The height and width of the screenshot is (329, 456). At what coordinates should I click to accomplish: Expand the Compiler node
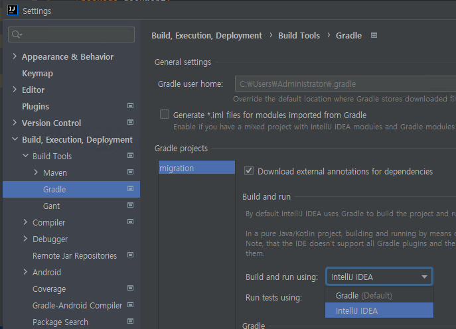(25, 222)
